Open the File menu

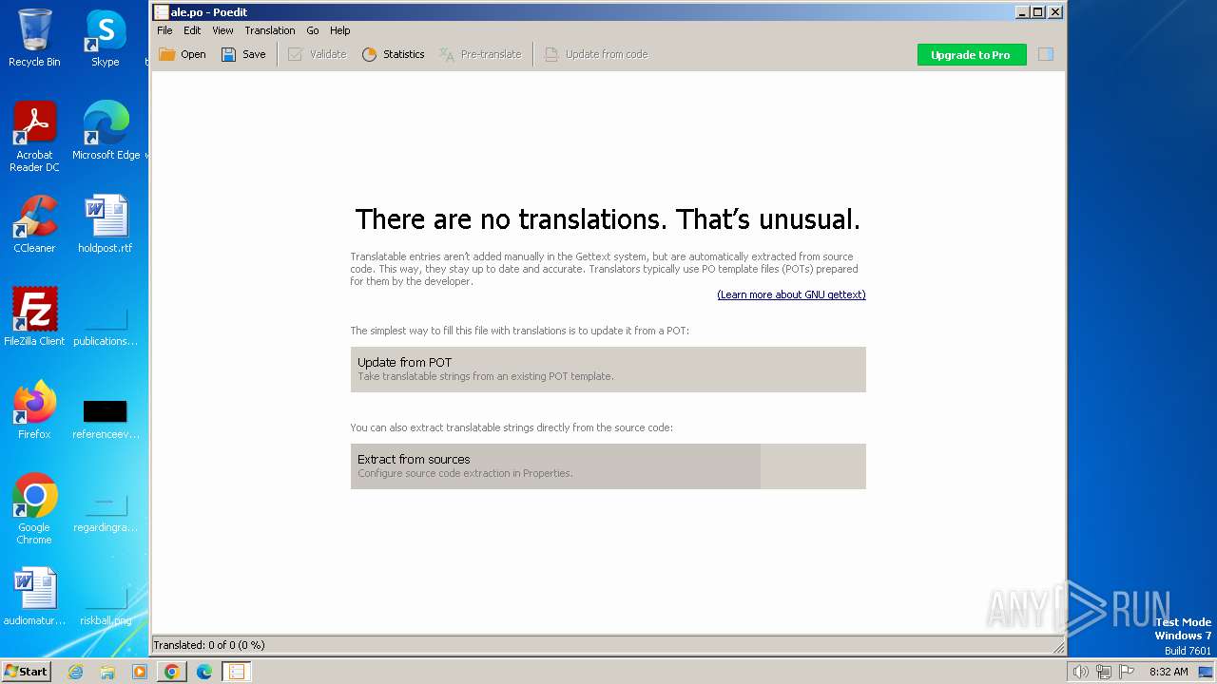164,30
